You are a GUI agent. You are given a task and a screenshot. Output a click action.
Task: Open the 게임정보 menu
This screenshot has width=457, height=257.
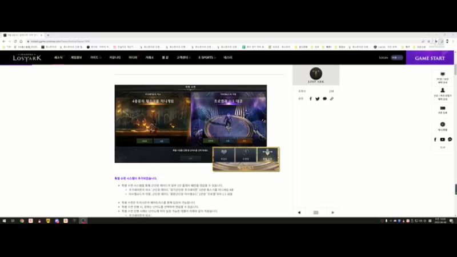(77, 58)
